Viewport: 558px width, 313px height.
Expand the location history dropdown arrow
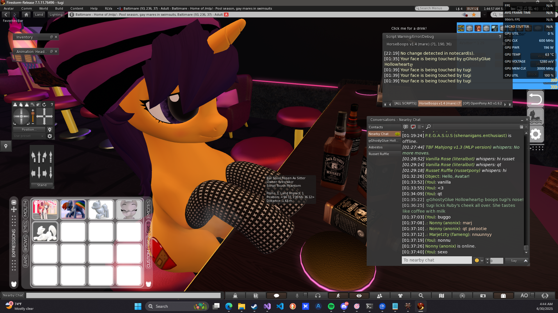[x=484, y=15]
